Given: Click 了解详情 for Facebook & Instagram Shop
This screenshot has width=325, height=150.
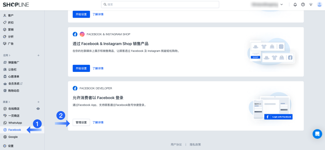Looking at the screenshot, I should click(98, 68).
